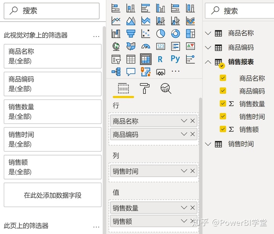The width and height of the screenshot is (274, 234).
Task: Select the clustered column chart visual
Action: tap(161, 8)
